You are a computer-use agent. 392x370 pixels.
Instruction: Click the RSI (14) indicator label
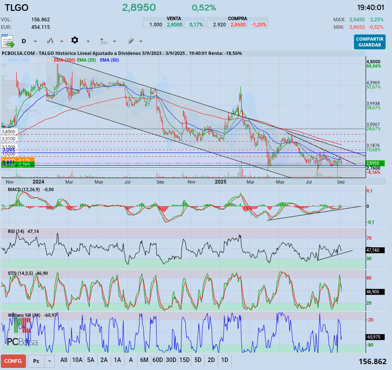pos(16,231)
